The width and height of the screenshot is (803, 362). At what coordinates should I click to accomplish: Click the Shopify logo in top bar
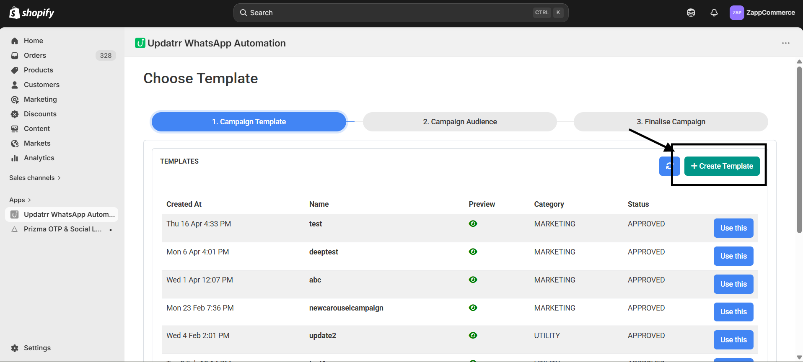(x=32, y=13)
